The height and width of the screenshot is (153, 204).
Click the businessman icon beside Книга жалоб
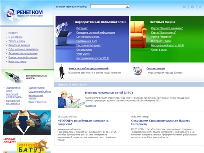point(62,71)
